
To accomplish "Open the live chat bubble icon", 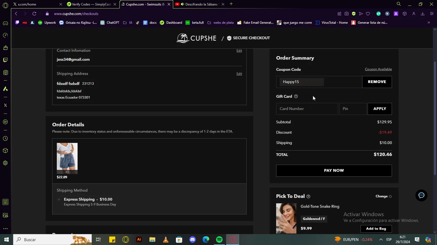I will [421, 195].
